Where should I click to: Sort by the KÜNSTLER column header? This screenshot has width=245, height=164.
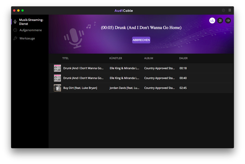coord(115,58)
